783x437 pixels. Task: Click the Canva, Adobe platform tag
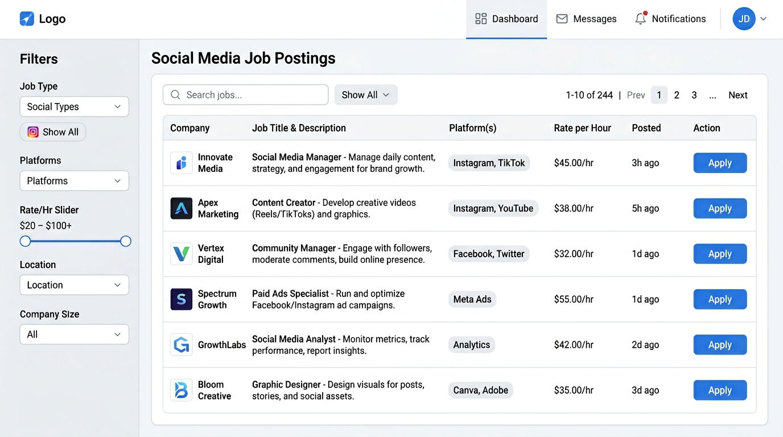pyautogui.click(x=481, y=390)
